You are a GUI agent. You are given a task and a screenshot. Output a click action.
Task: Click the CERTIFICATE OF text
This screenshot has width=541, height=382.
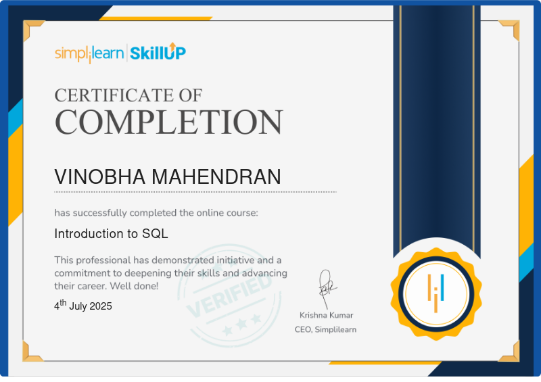(128, 95)
